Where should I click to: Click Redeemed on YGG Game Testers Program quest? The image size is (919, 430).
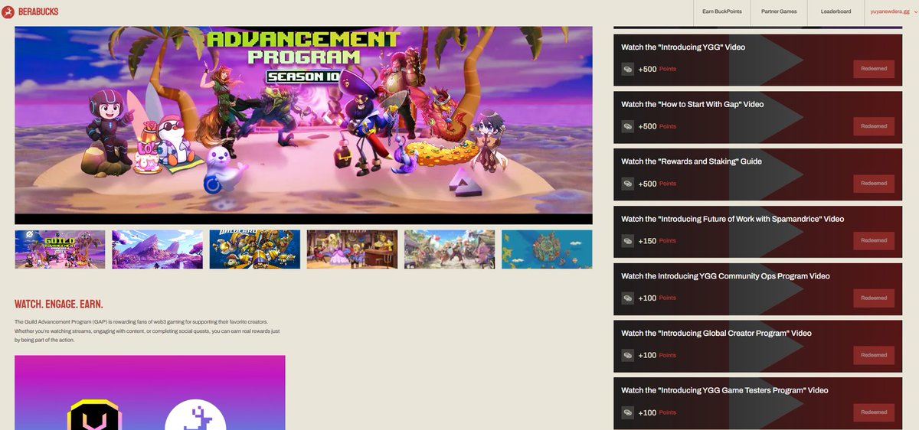[874, 412]
